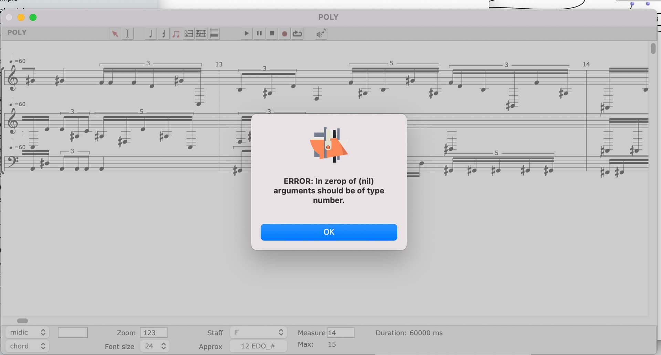
Task: Select the arrow pointer tool
Action: (115, 34)
